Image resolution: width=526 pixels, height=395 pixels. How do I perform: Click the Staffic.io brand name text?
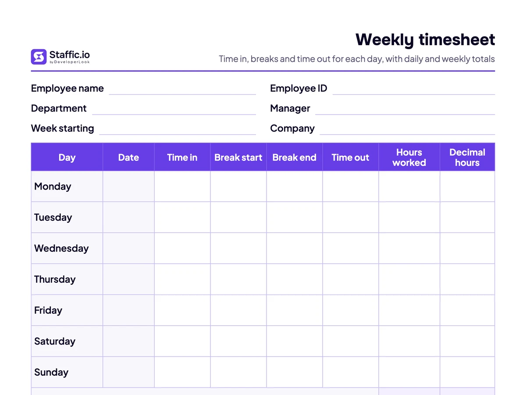(x=70, y=55)
